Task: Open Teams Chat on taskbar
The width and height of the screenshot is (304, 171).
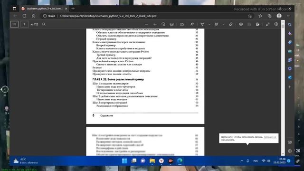Action: tap(143, 161)
